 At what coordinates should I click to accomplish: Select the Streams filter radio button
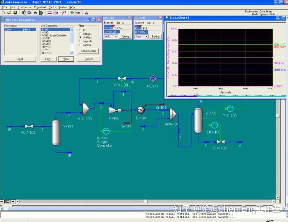pyautogui.click(x=80, y=34)
